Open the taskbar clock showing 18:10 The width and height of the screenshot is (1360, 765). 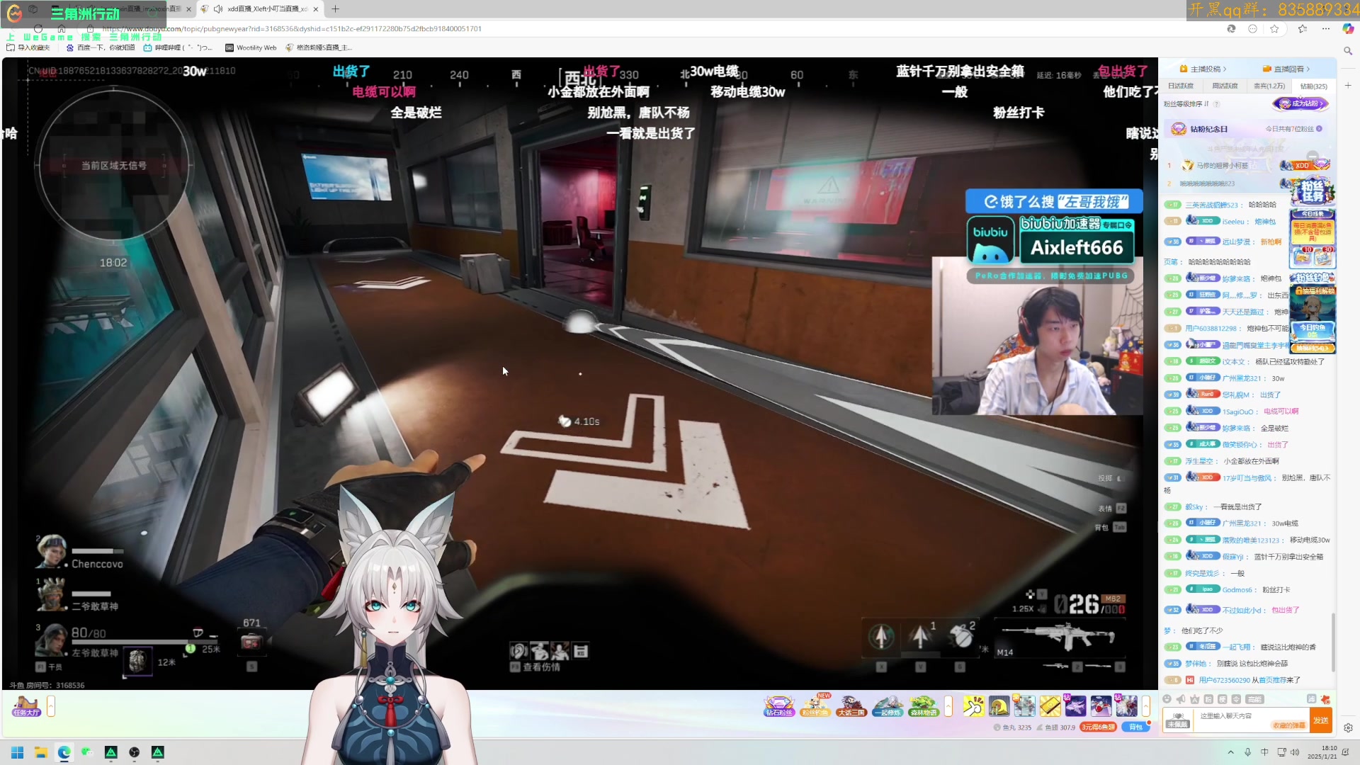tap(1322, 752)
